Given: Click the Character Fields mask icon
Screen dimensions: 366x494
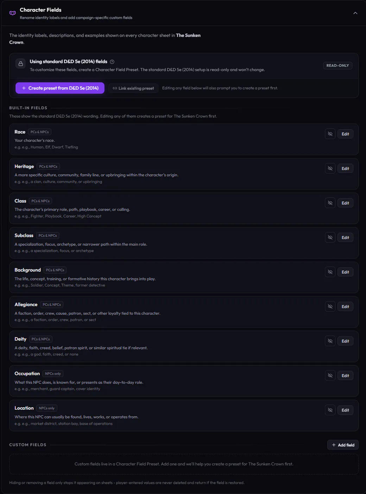Looking at the screenshot, I should tap(13, 13).
